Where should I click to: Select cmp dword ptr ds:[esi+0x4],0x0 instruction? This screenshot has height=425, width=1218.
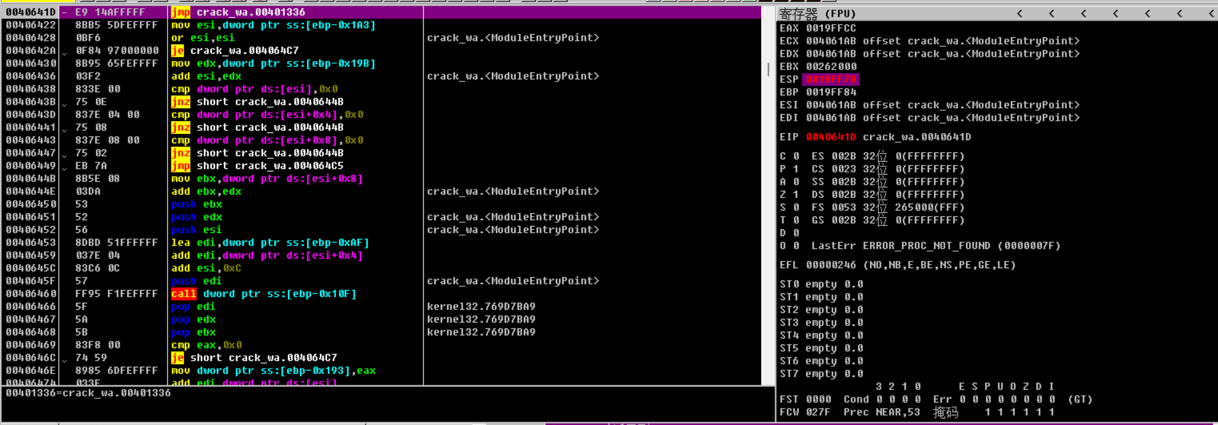pyautogui.click(x=267, y=115)
